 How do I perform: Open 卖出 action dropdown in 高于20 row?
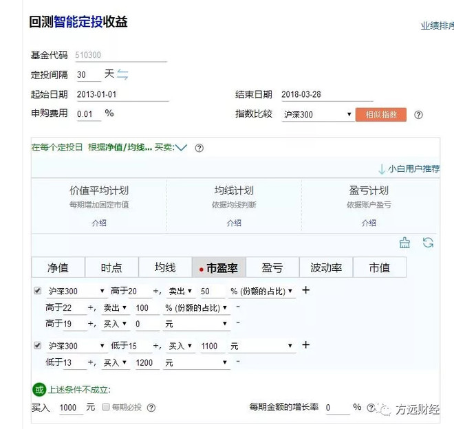(x=180, y=291)
